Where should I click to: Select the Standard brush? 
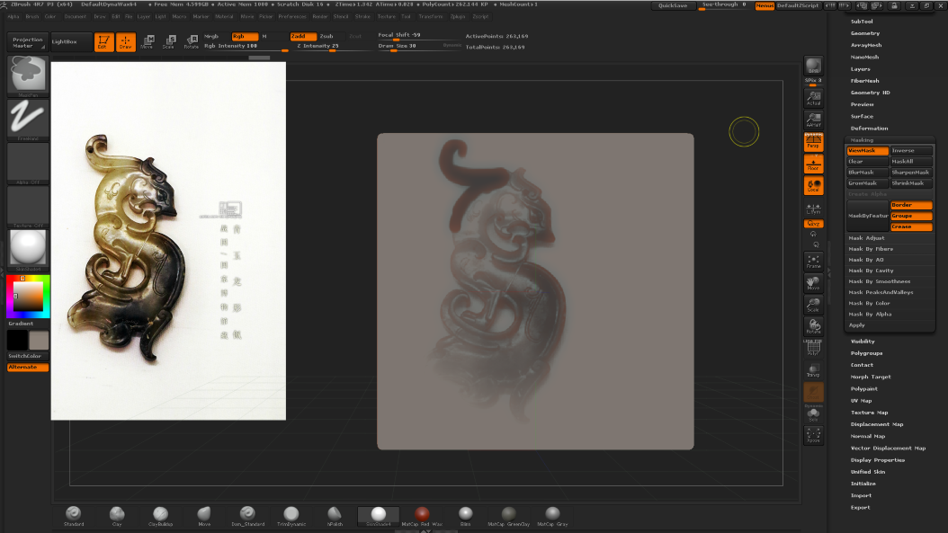(x=74, y=516)
